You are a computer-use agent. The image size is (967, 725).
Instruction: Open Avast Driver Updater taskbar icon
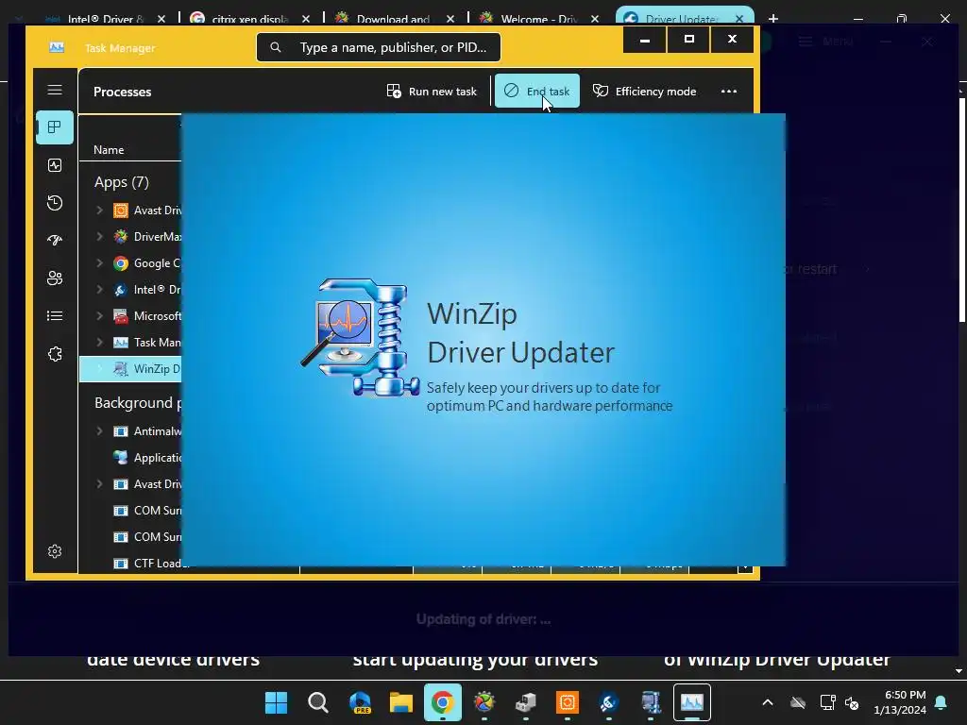point(568,702)
